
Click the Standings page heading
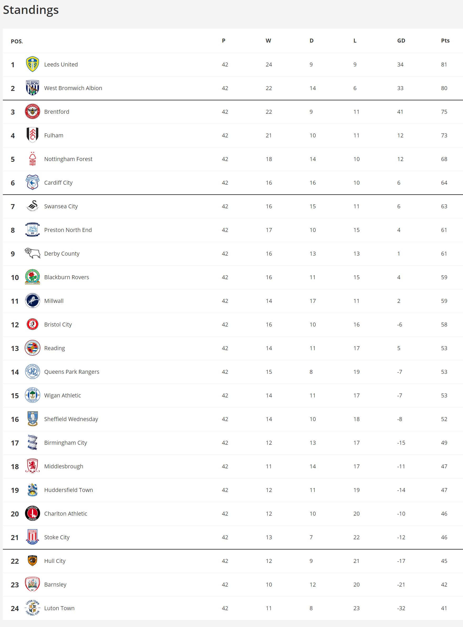tap(31, 10)
